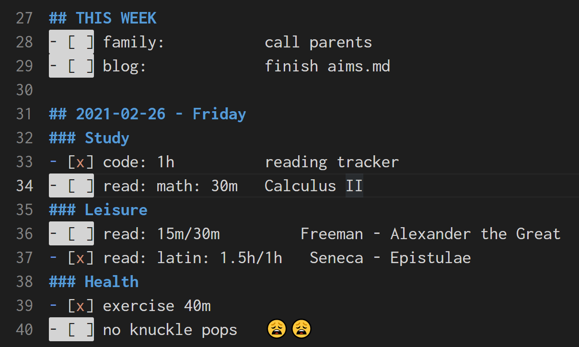The image size is (579, 347).
Task: Click the 'Study' section heading
Action: 107,138
